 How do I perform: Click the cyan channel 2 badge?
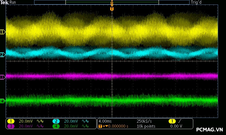coord(56,121)
